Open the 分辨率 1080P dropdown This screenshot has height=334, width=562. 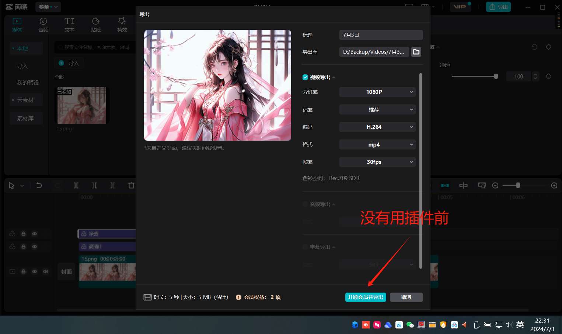(377, 92)
